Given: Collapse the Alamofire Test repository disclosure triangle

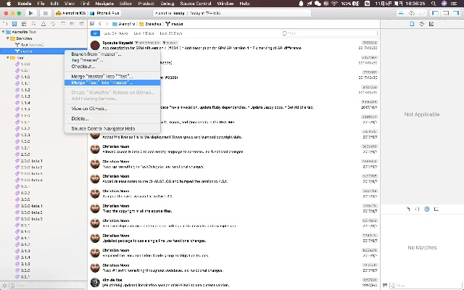Looking at the screenshot, I should 3,32.
